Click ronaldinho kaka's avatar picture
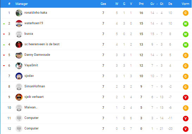 pyautogui.click(x=19, y=13)
